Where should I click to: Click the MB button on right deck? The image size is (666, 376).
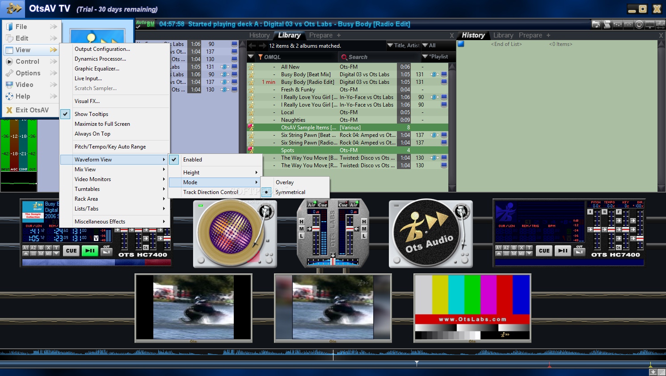tap(522, 253)
